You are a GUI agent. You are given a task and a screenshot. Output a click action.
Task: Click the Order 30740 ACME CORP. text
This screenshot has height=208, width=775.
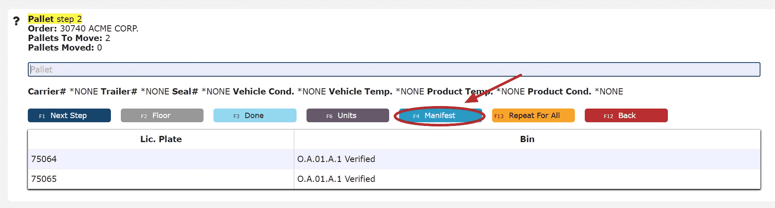(x=83, y=29)
